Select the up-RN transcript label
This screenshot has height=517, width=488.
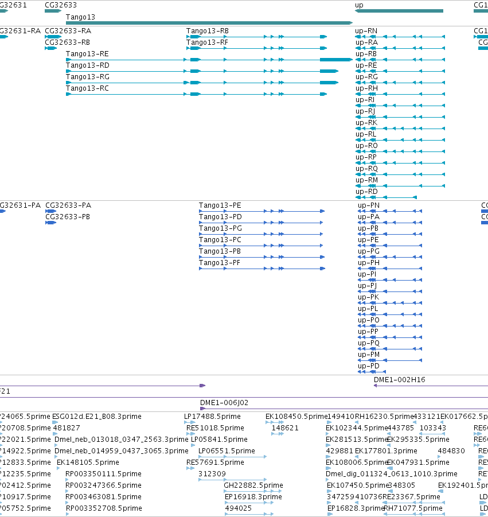pyautogui.click(x=366, y=31)
